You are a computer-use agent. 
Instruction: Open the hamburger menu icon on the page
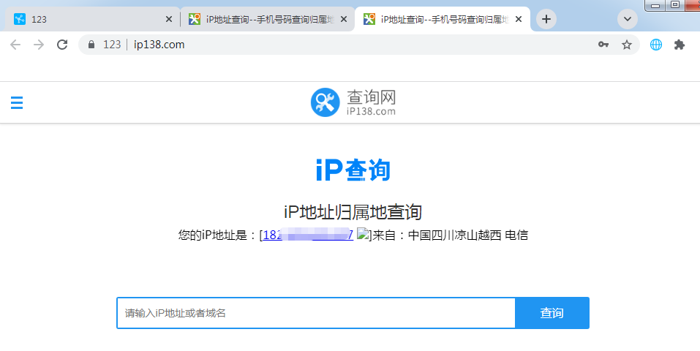[x=17, y=102]
